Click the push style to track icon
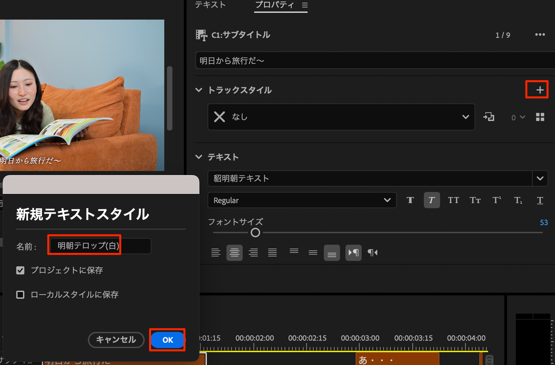555x365 pixels. point(489,117)
